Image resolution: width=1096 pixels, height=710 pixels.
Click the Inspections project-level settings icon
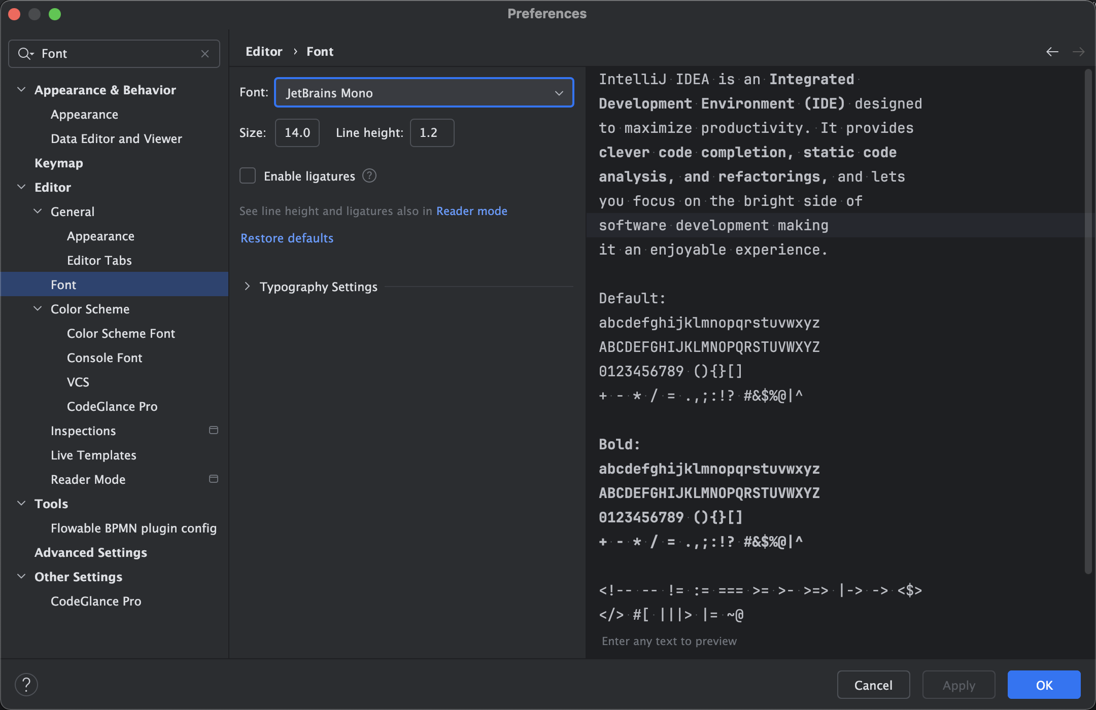[214, 430]
